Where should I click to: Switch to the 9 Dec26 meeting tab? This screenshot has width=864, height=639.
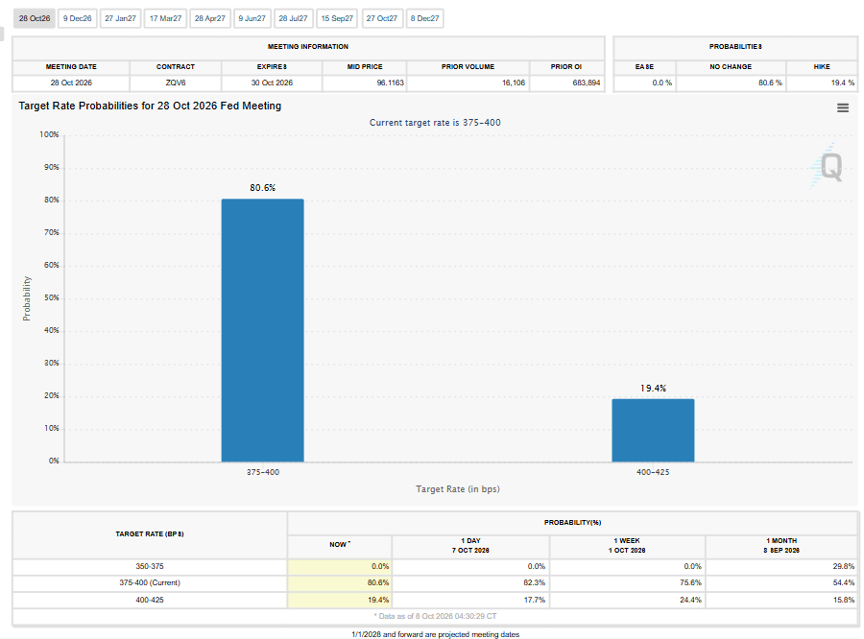pos(77,18)
